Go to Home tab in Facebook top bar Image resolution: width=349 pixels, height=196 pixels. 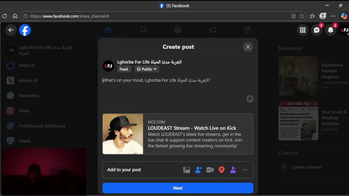[x=108, y=30]
